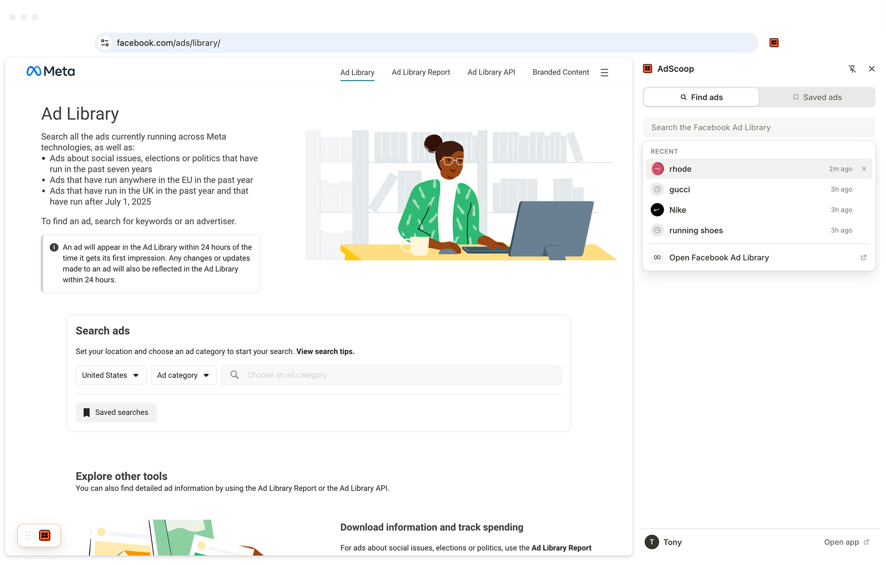Click Open Facebook Ad Library
Image resolution: width=886 pixels, height=565 pixels.
coord(759,257)
